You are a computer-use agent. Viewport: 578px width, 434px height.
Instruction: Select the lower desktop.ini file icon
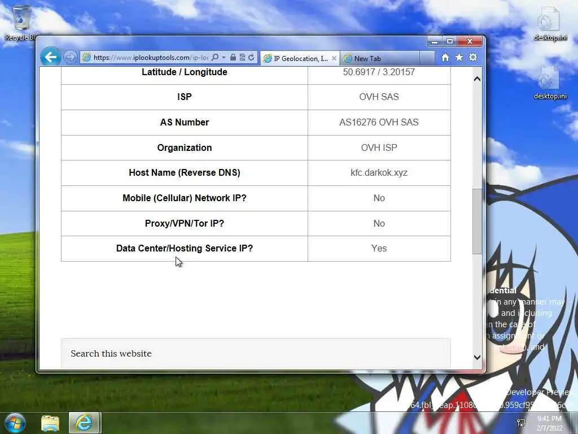click(550, 83)
